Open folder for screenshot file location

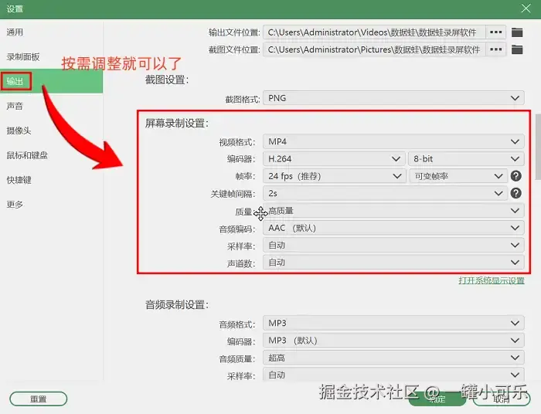[x=517, y=49]
